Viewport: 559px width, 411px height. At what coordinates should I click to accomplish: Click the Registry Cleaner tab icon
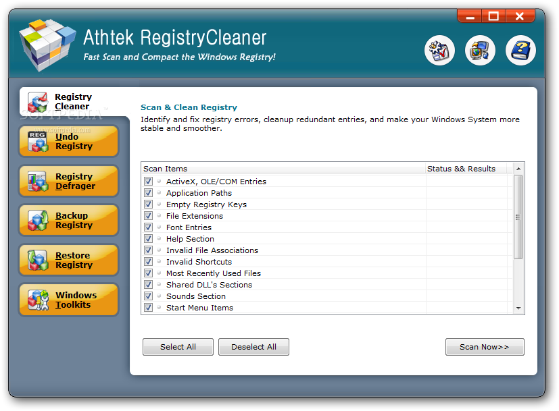pos(38,102)
